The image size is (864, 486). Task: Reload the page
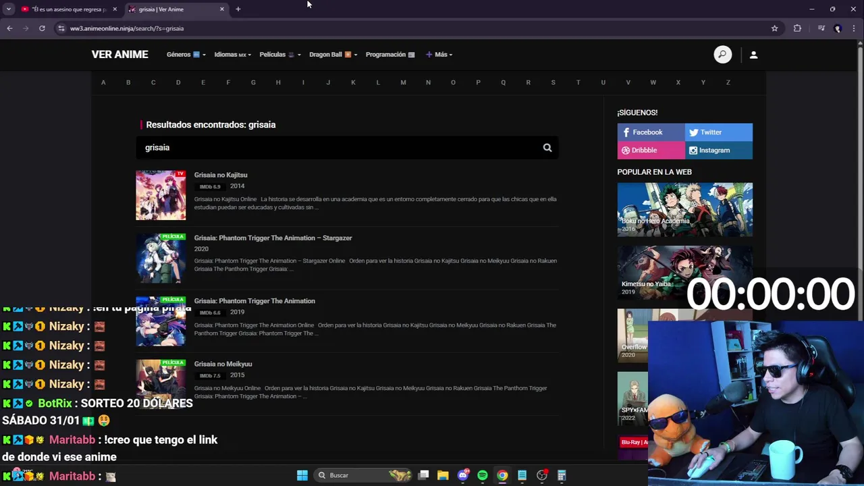point(42,28)
